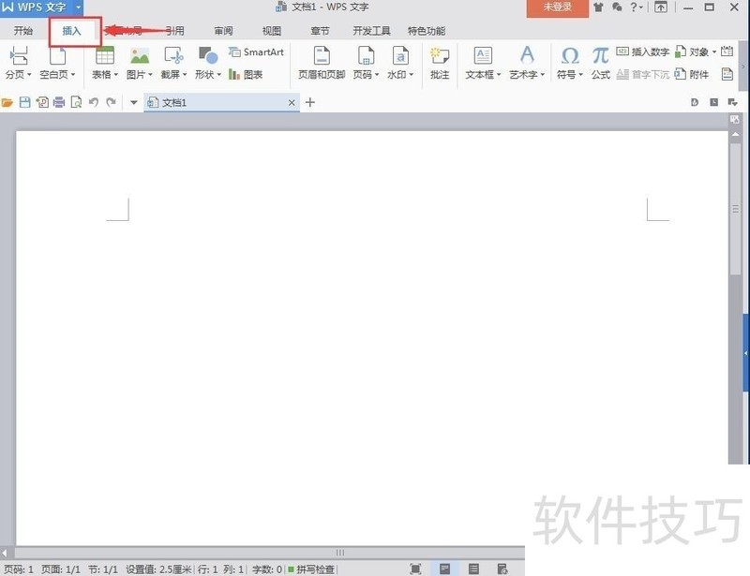Create a new document with the + tab
Image resolution: width=750 pixels, height=576 pixels.
310,102
